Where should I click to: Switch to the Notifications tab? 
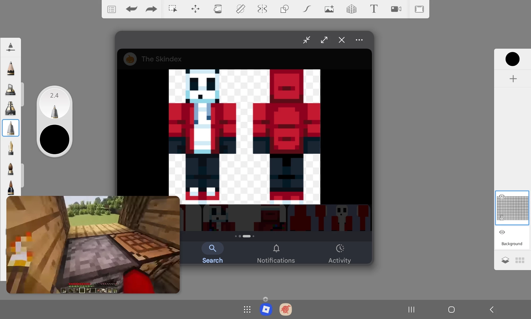(276, 253)
